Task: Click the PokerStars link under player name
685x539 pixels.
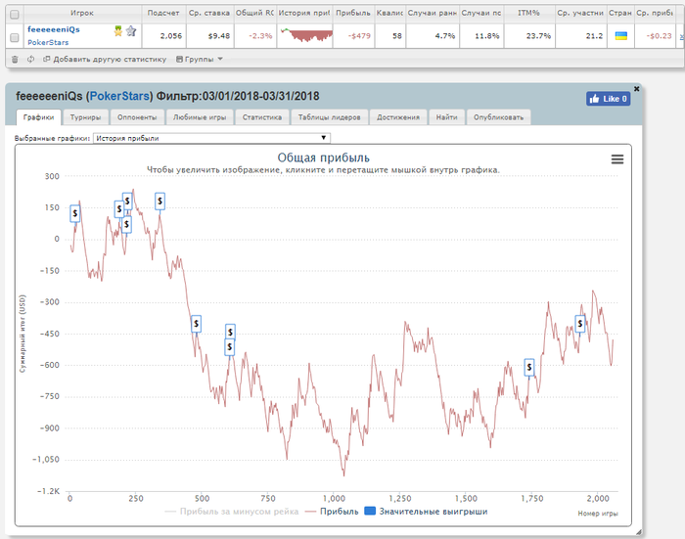Action: click(x=48, y=42)
